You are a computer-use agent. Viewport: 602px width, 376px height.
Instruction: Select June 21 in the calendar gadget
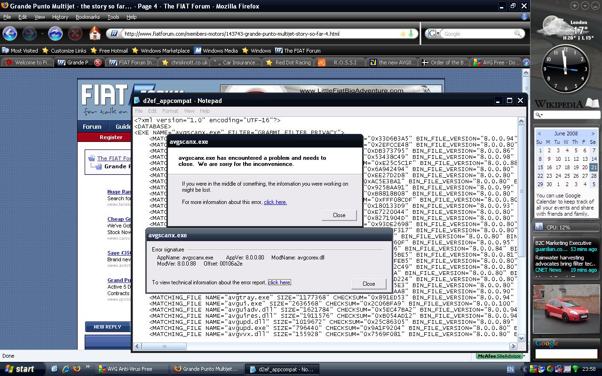point(594,167)
